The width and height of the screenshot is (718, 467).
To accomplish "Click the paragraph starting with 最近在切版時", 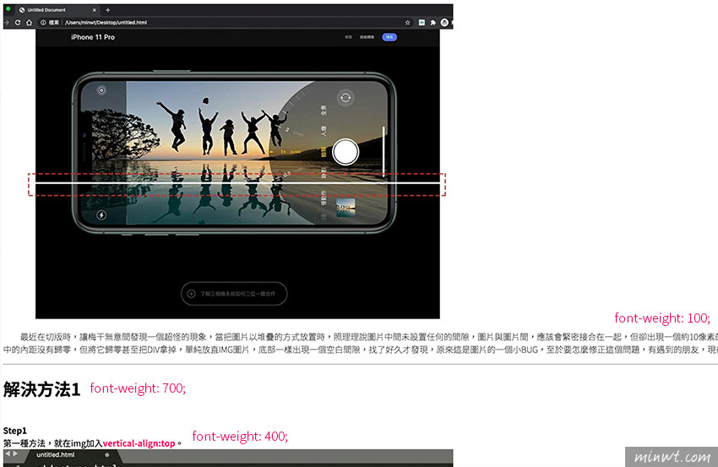I will [x=361, y=344].
